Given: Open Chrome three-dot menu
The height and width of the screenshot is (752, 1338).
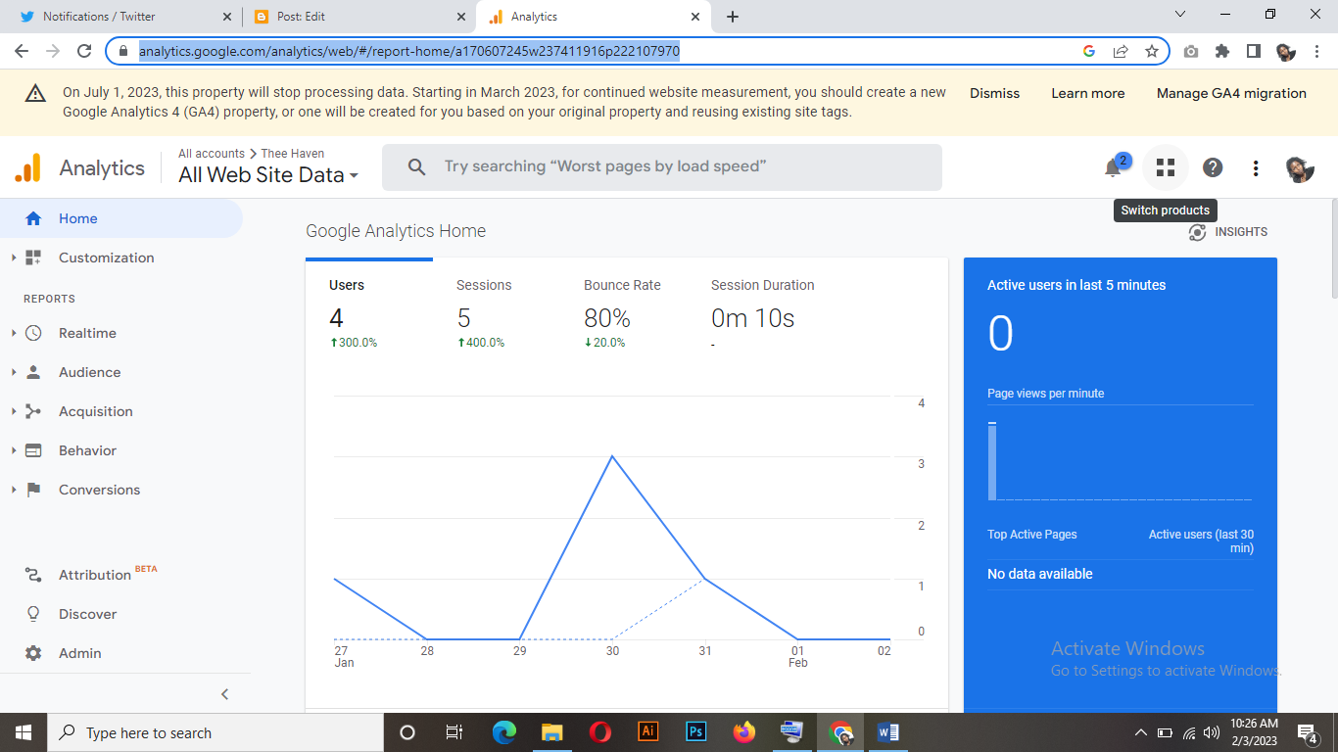Looking at the screenshot, I should tap(1317, 51).
